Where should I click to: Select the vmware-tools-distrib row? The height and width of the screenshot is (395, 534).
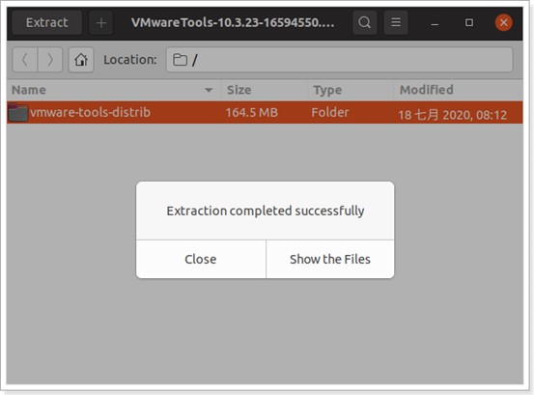(x=265, y=113)
